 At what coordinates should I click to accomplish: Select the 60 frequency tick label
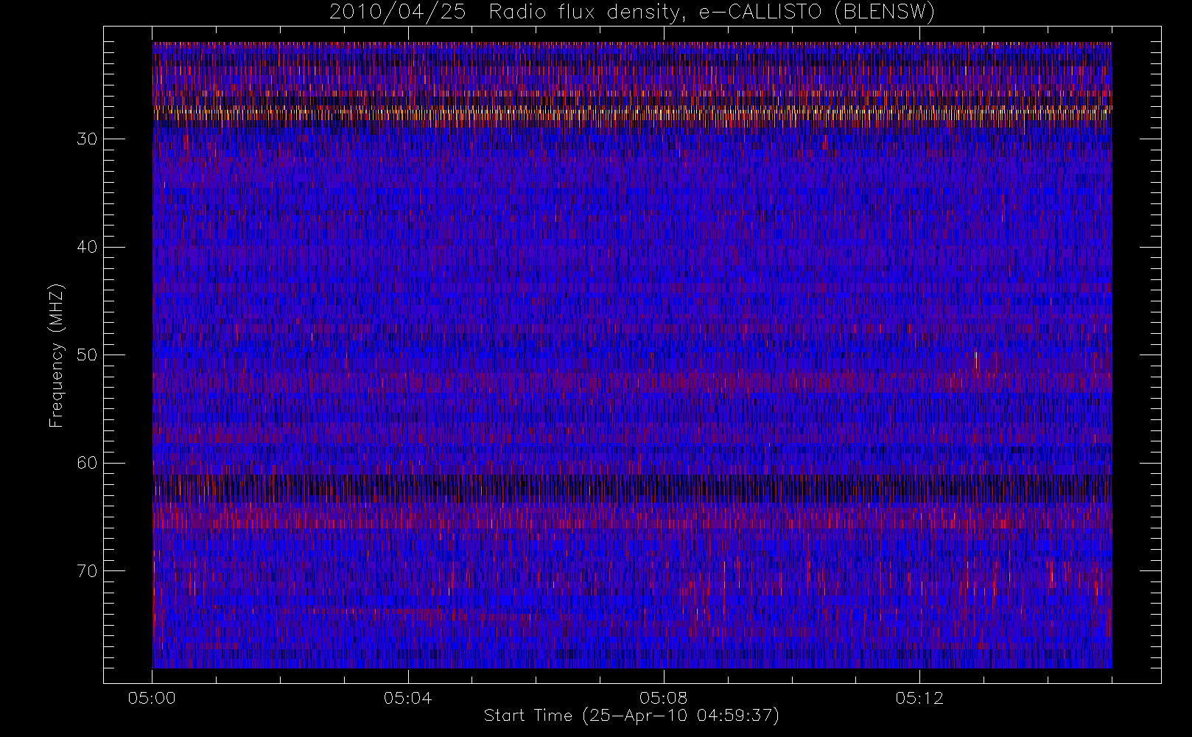[x=87, y=463]
